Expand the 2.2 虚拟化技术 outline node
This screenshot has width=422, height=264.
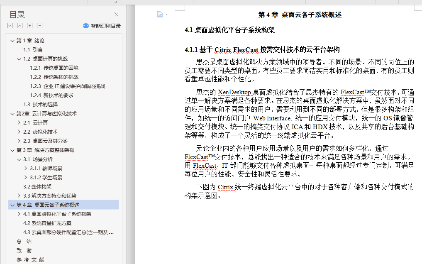[19, 132]
